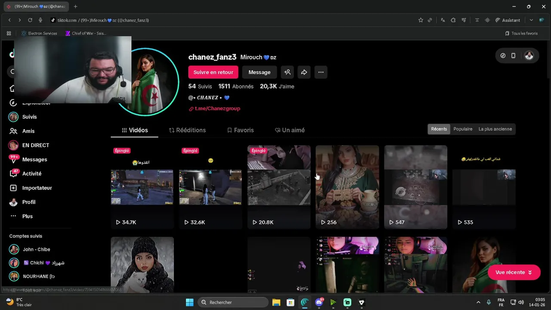Open pinned video with 32.6K views
The width and height of the screenshot is (551, 310).
210,187
